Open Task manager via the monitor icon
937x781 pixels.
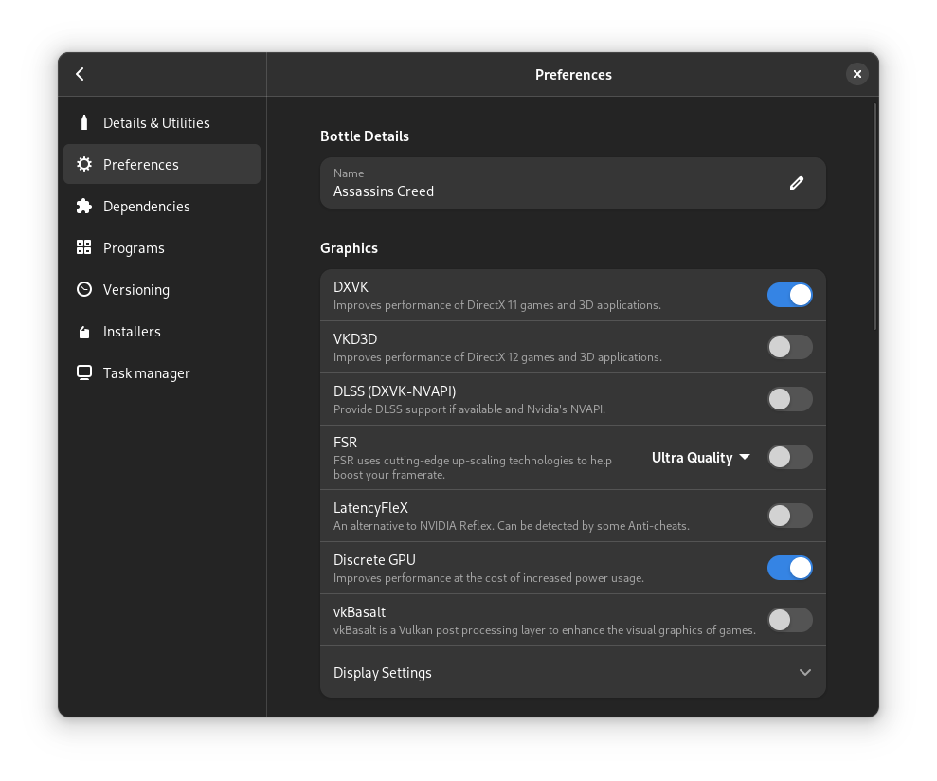click(x=83, y=372)
